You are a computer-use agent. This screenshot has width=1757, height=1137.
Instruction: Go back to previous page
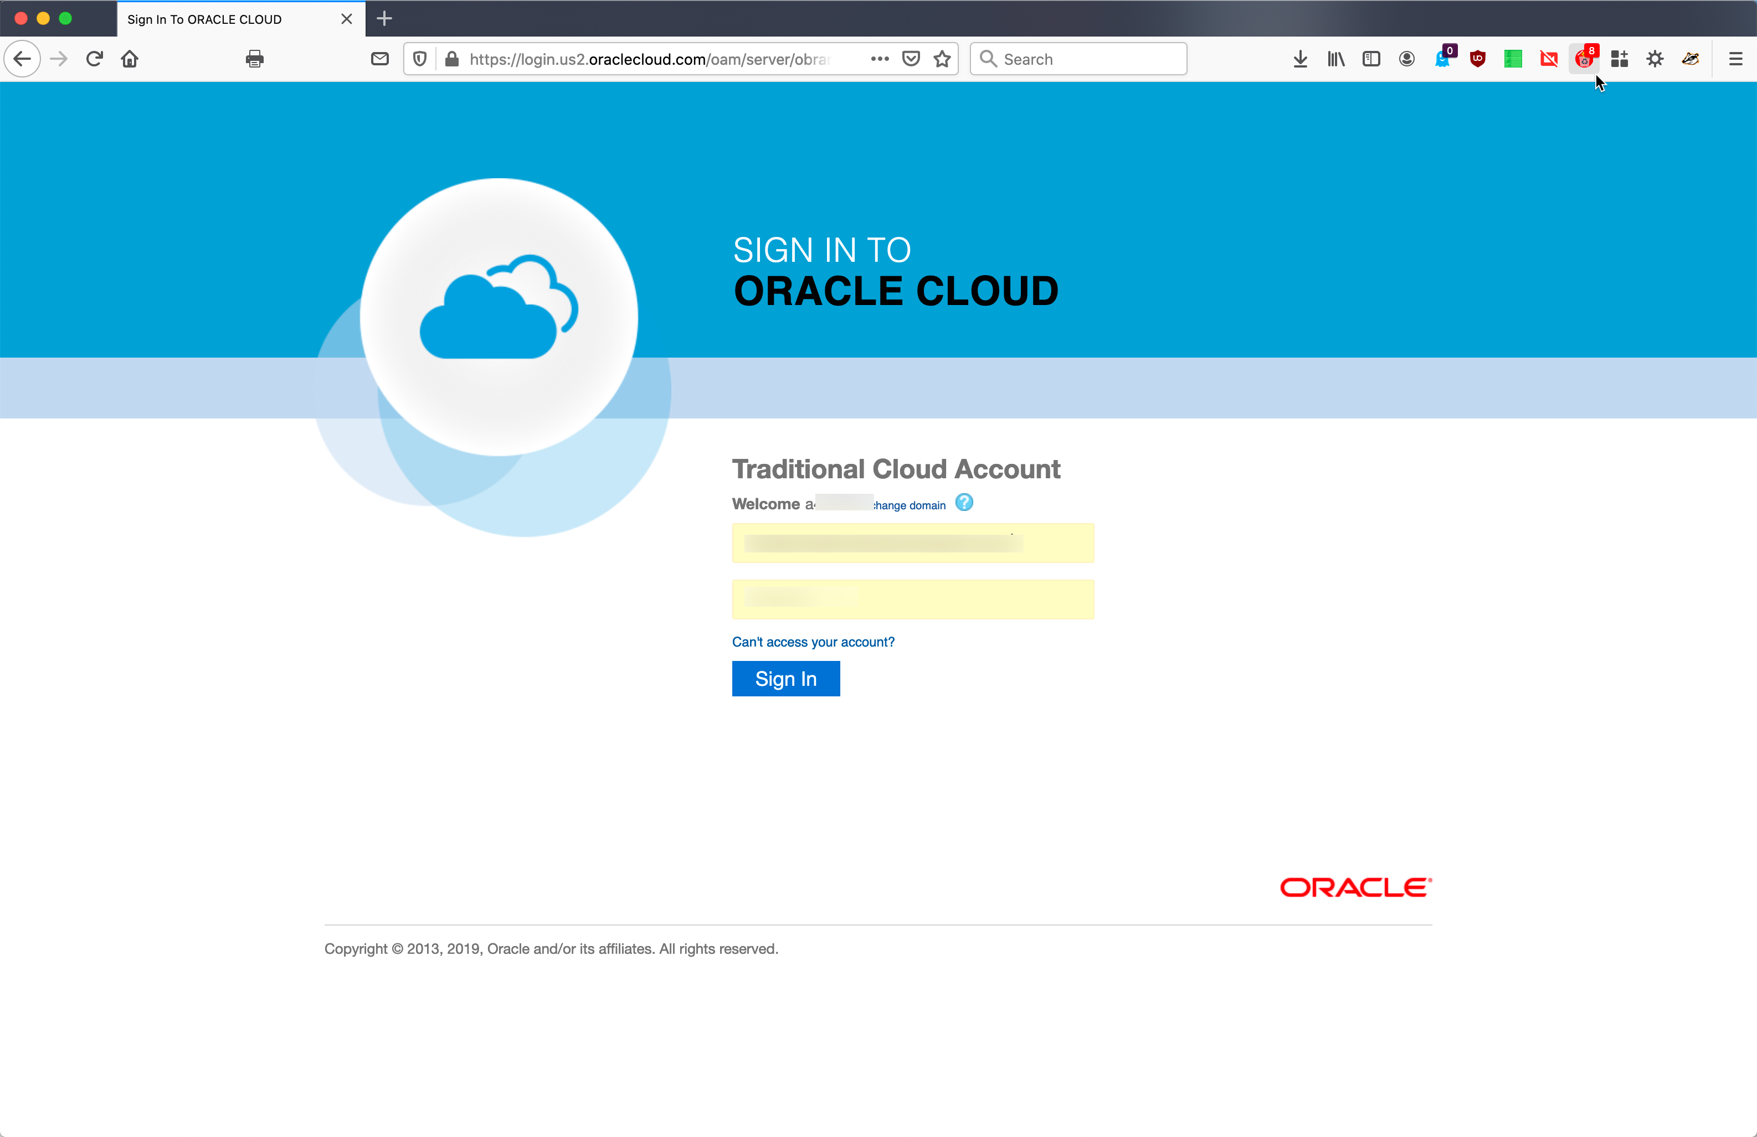pos(22,59)
